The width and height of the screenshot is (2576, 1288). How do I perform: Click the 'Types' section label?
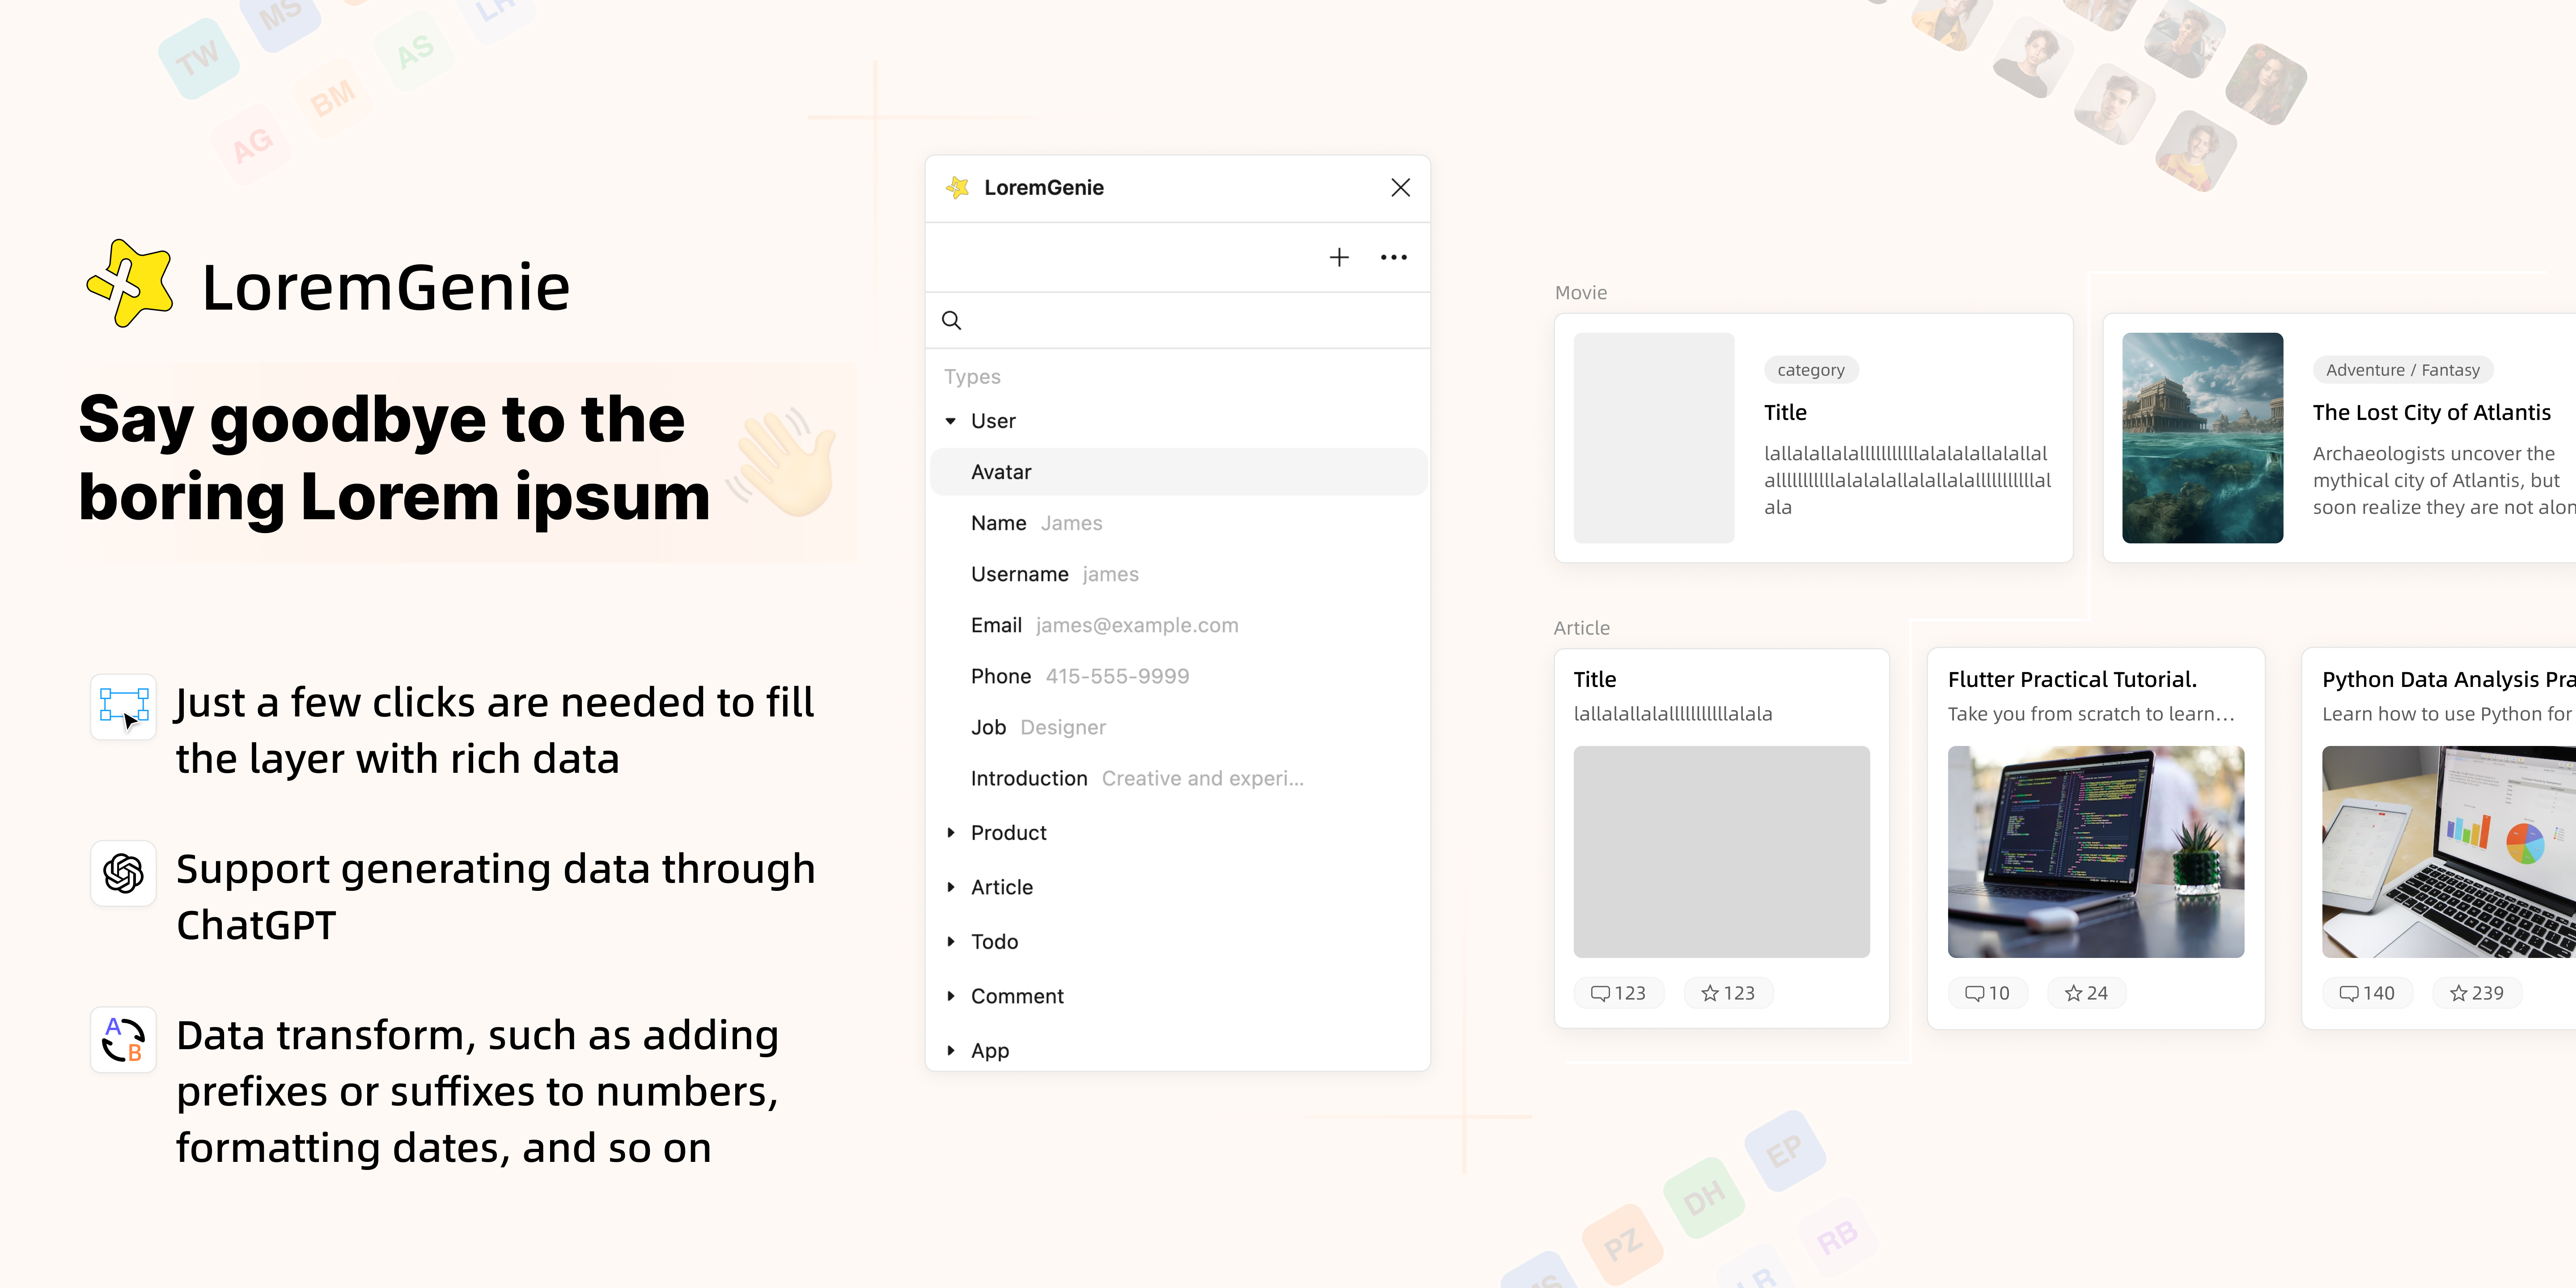coord(972,377)
